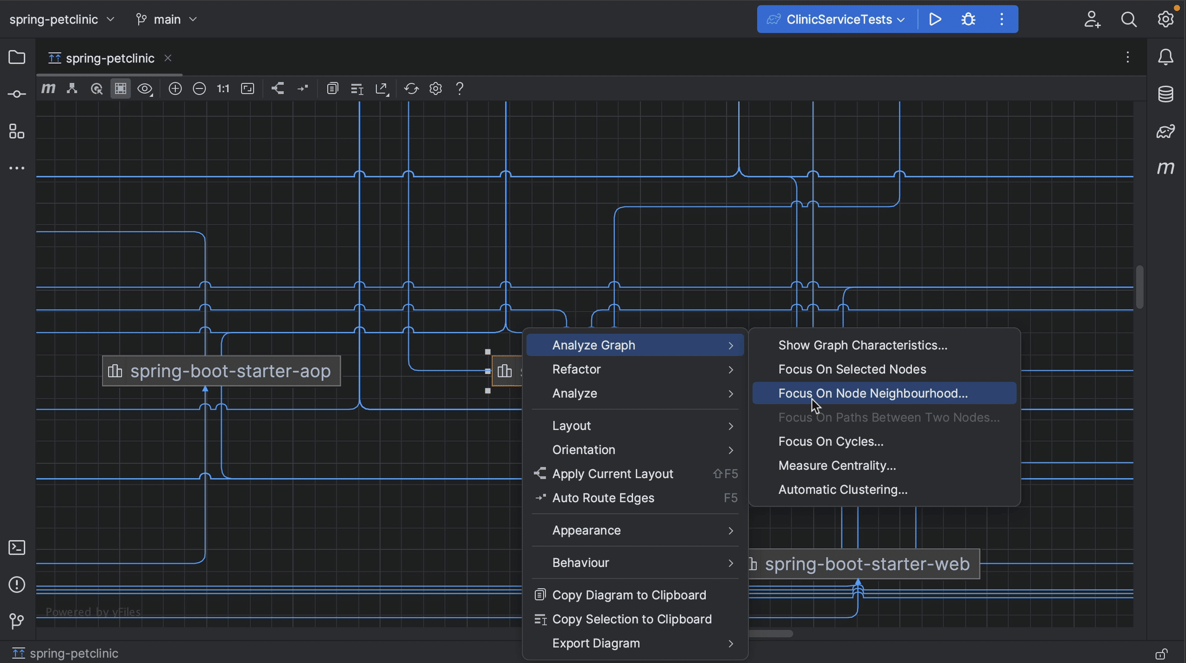1186x663 pixels.
Task: Open spring-petclinic project dropdown
Action: (62, 20)
